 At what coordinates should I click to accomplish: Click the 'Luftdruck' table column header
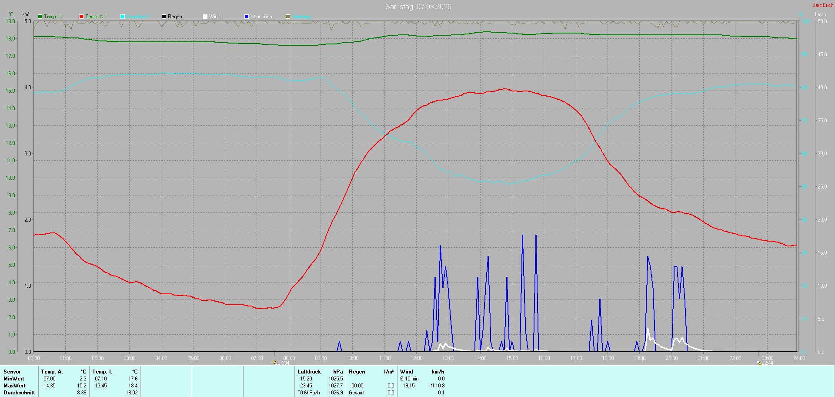click(309, 372)
